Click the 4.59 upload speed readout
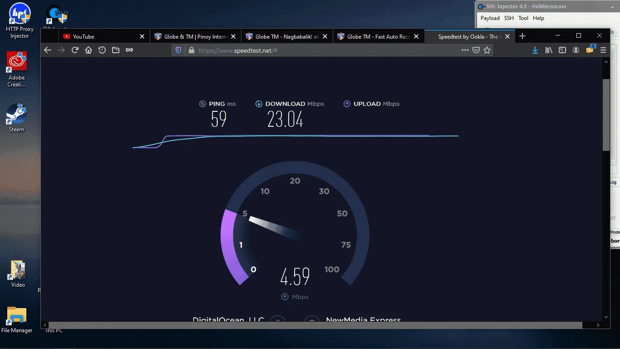 295,277
